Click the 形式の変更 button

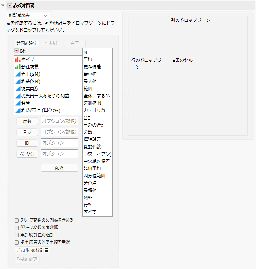[x=27, y=260]
